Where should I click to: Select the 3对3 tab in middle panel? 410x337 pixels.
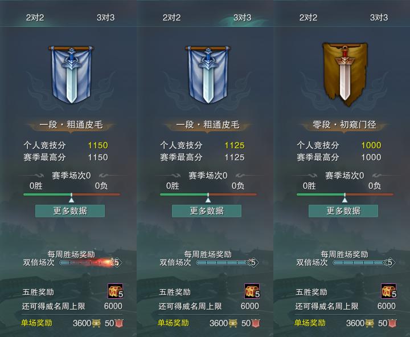[242, 18]
